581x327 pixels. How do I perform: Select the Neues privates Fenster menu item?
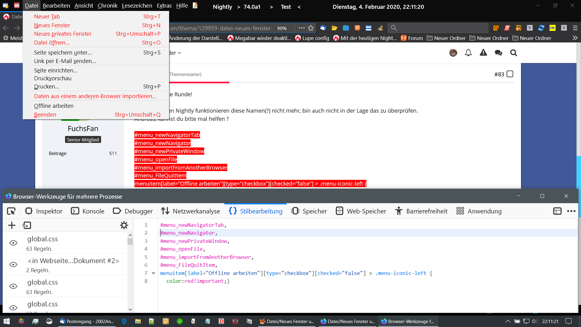click(x=63, y=34)
